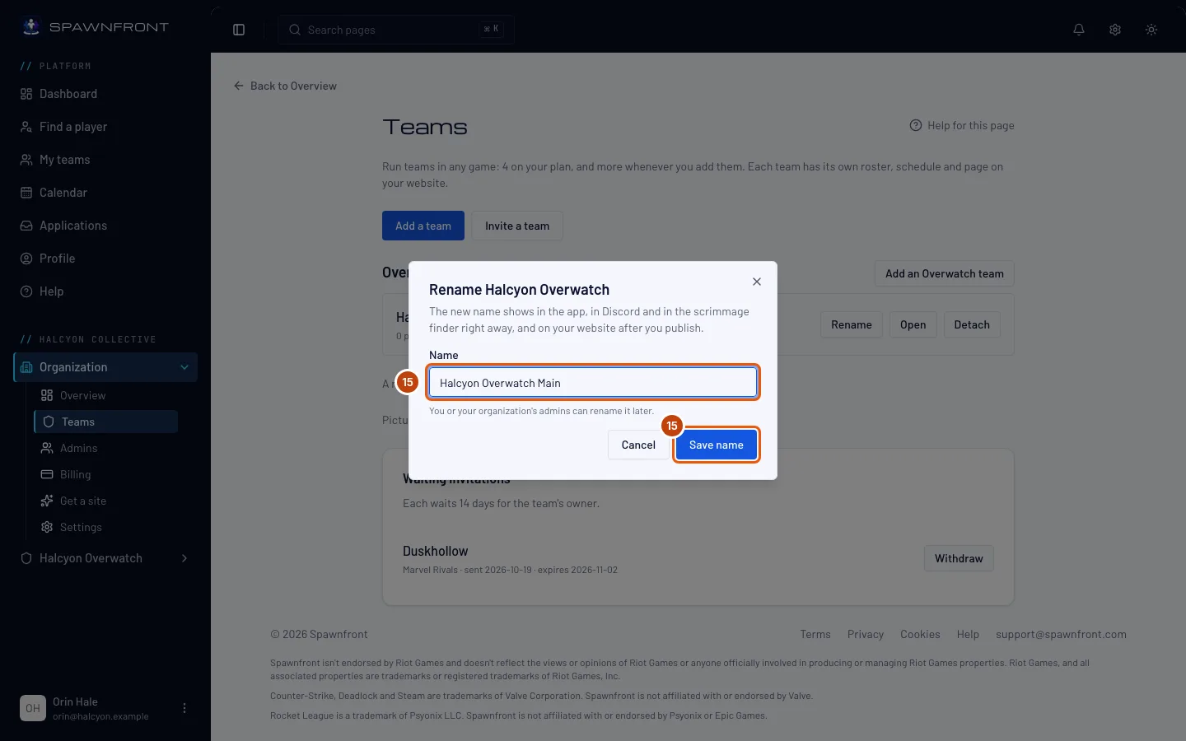This screenshot has width=1186, height=741.
Task: Click the Billing card icon
Action: 47,474
